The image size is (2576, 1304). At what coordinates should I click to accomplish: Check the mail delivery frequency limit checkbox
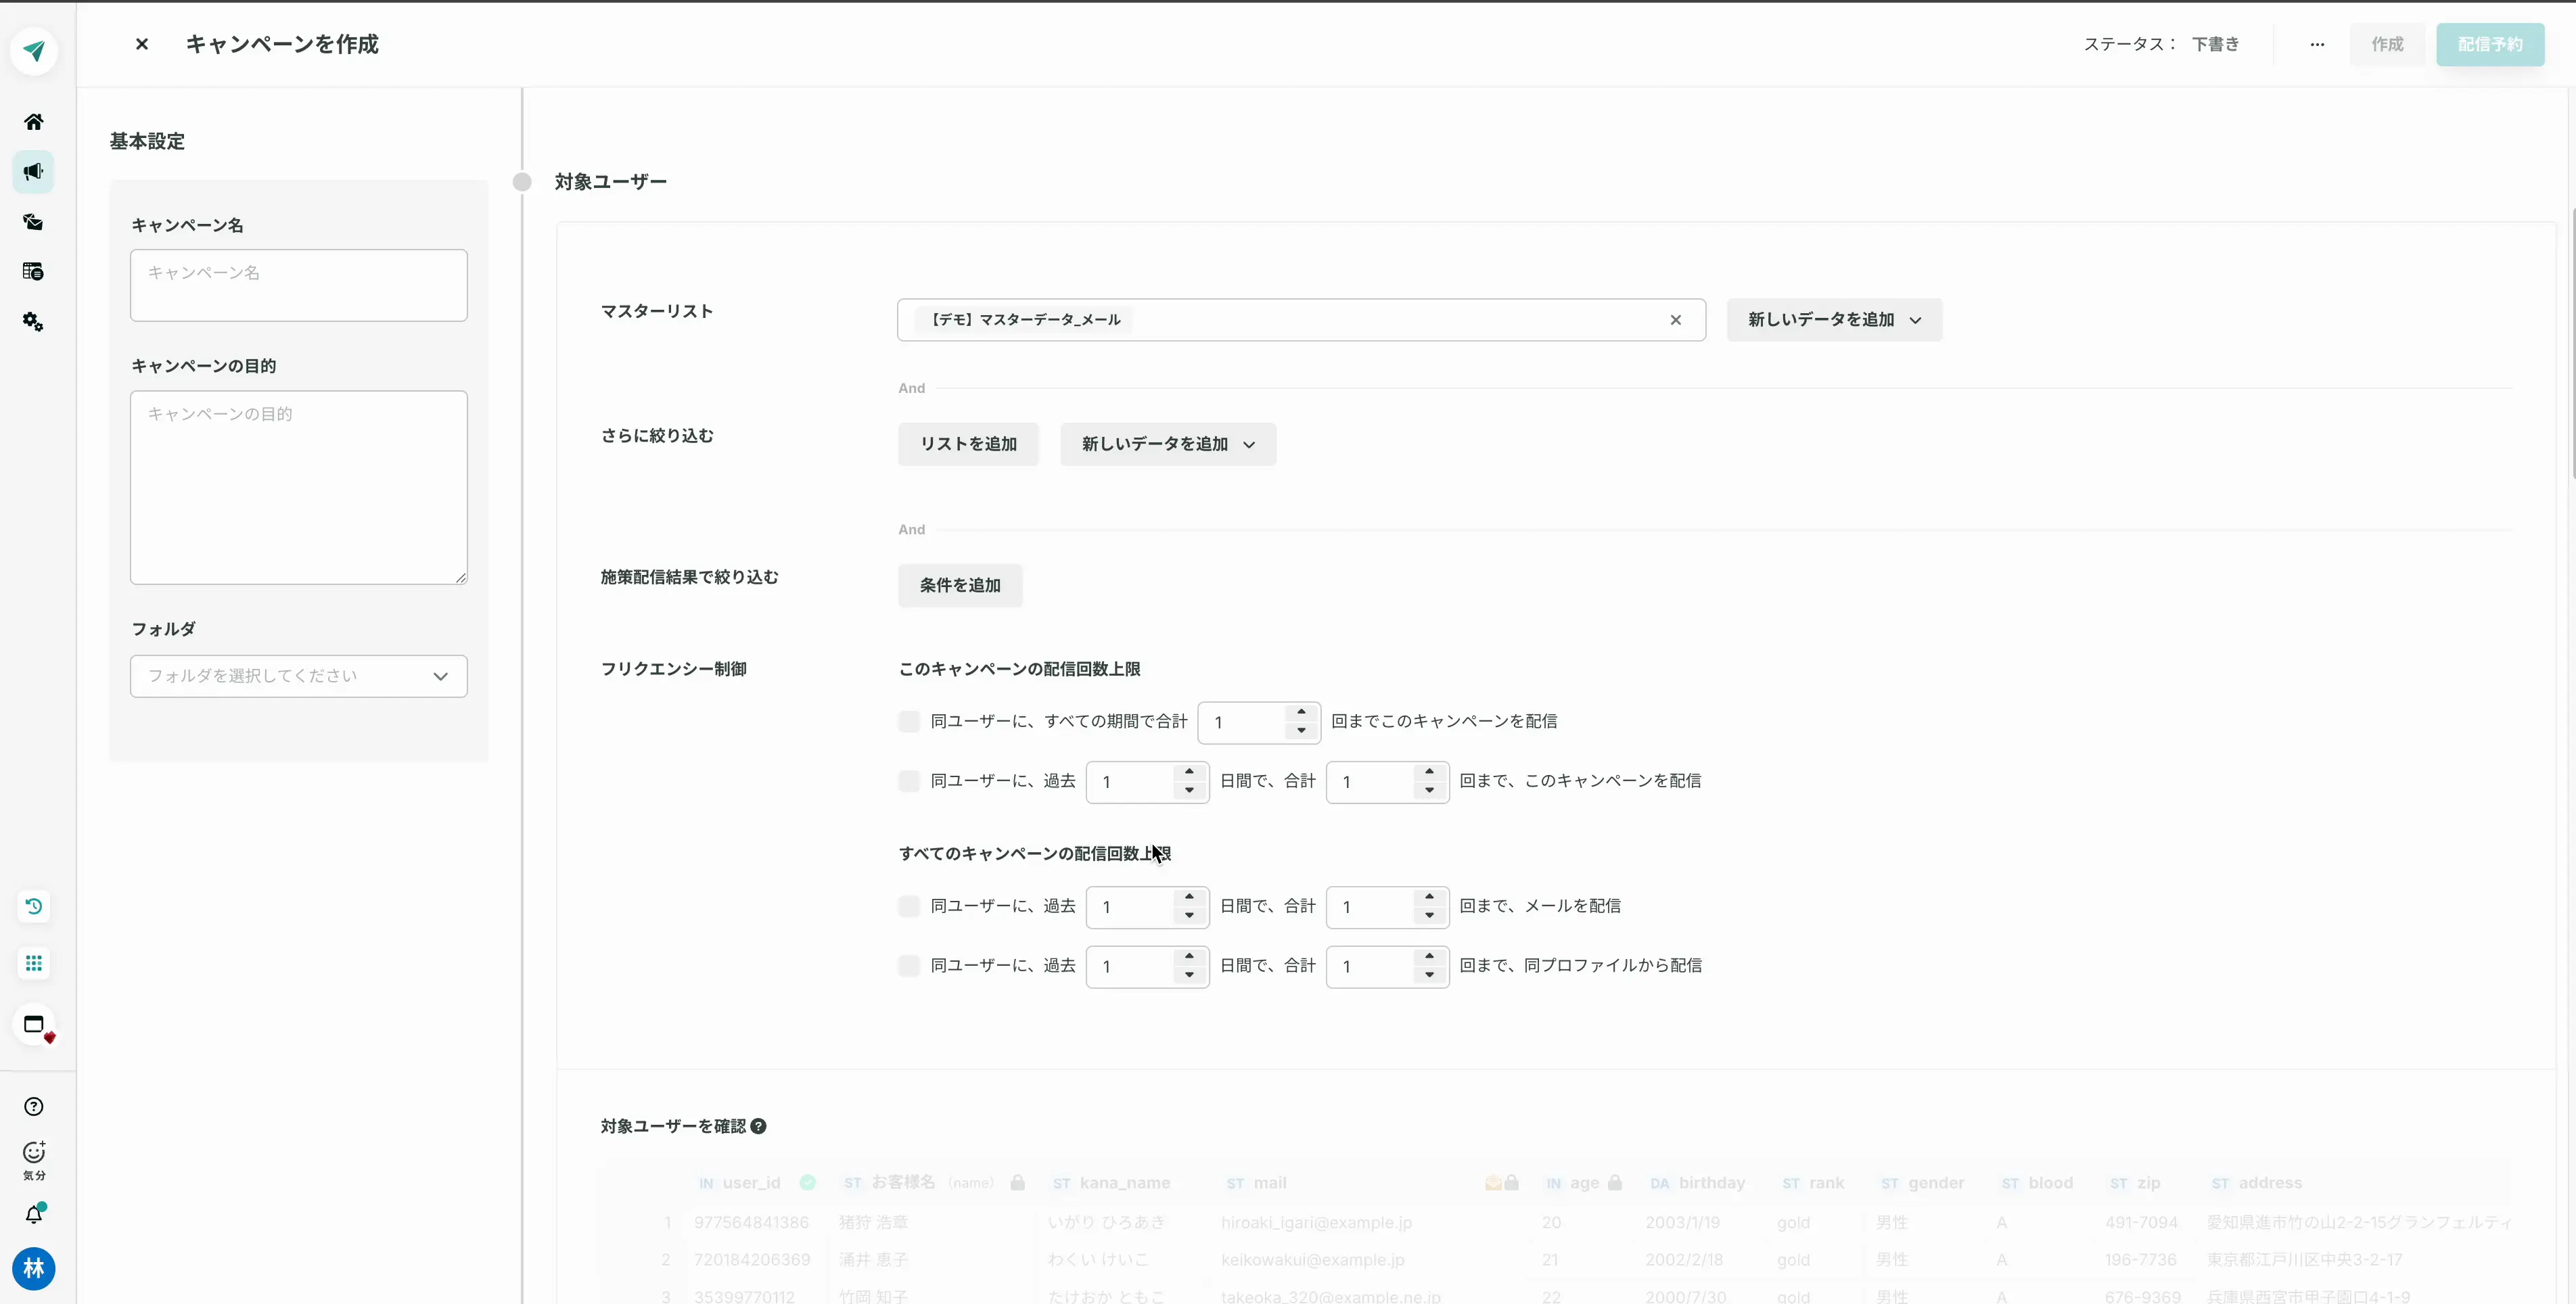click(909, 907)
